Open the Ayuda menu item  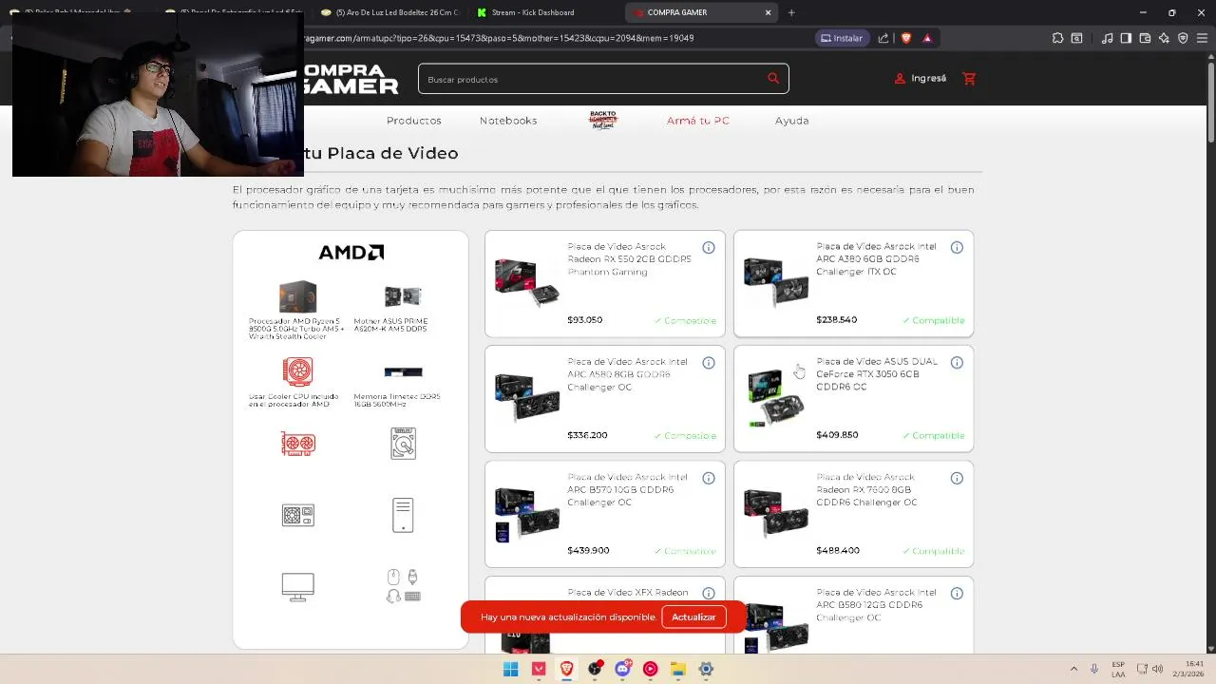[792, 121]
